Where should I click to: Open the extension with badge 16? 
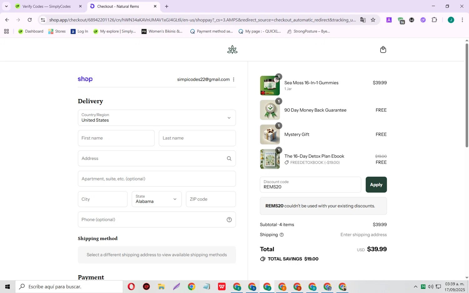click(x=401, y=21)
